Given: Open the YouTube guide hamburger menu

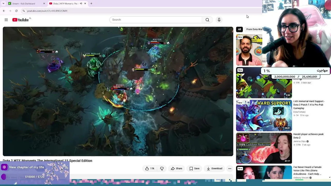Looking at the screenshot, I should click(6, 20).
